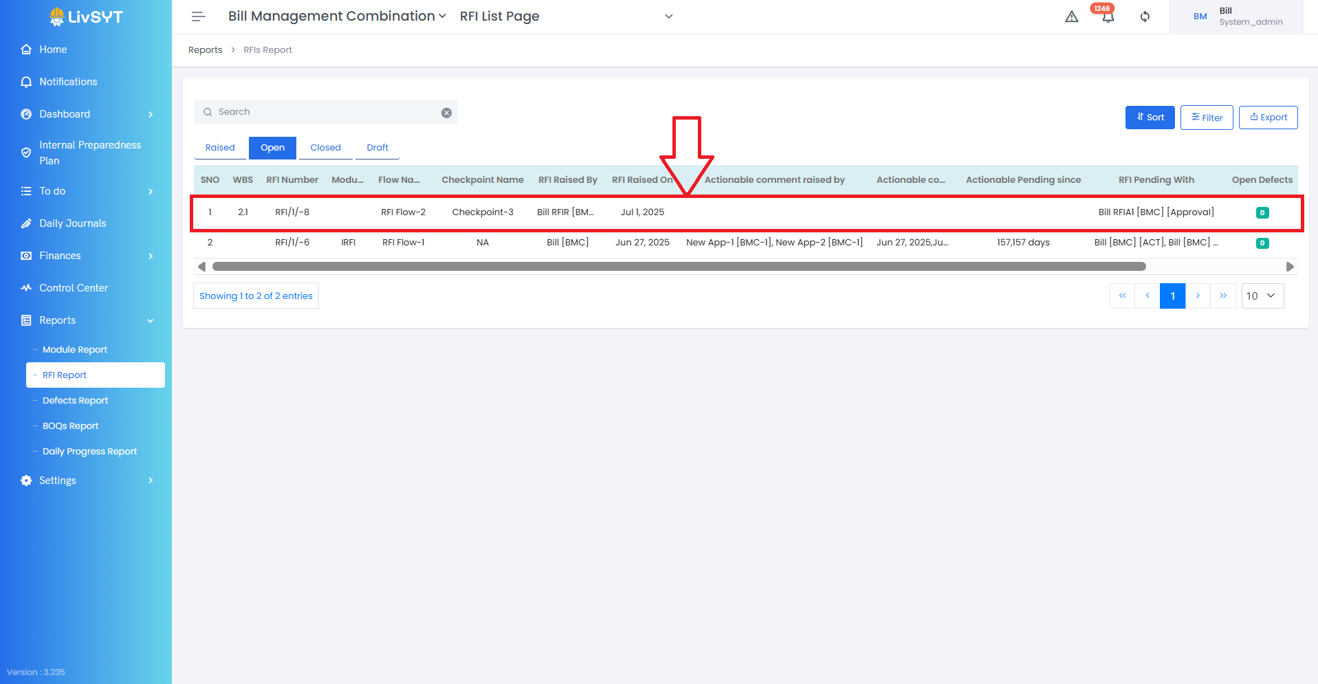Screen dimensions: 1318x684
Task: Click the Internal Preparedness Plan shield icon
Action: pyautogui.click(x=26, y=153)
